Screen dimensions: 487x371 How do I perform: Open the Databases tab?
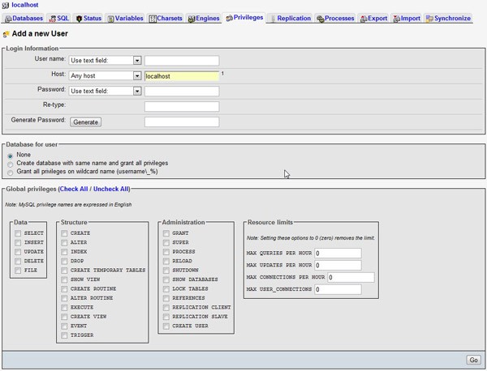point(24,19)
